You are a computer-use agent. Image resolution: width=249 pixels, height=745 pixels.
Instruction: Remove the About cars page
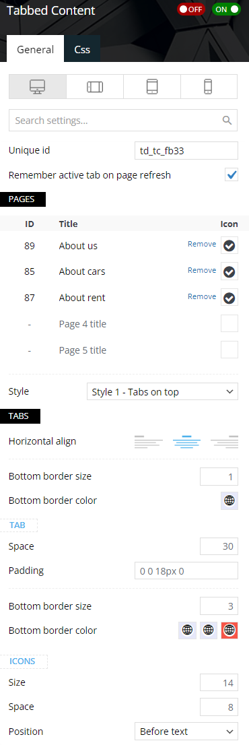[x=202, y=270]
